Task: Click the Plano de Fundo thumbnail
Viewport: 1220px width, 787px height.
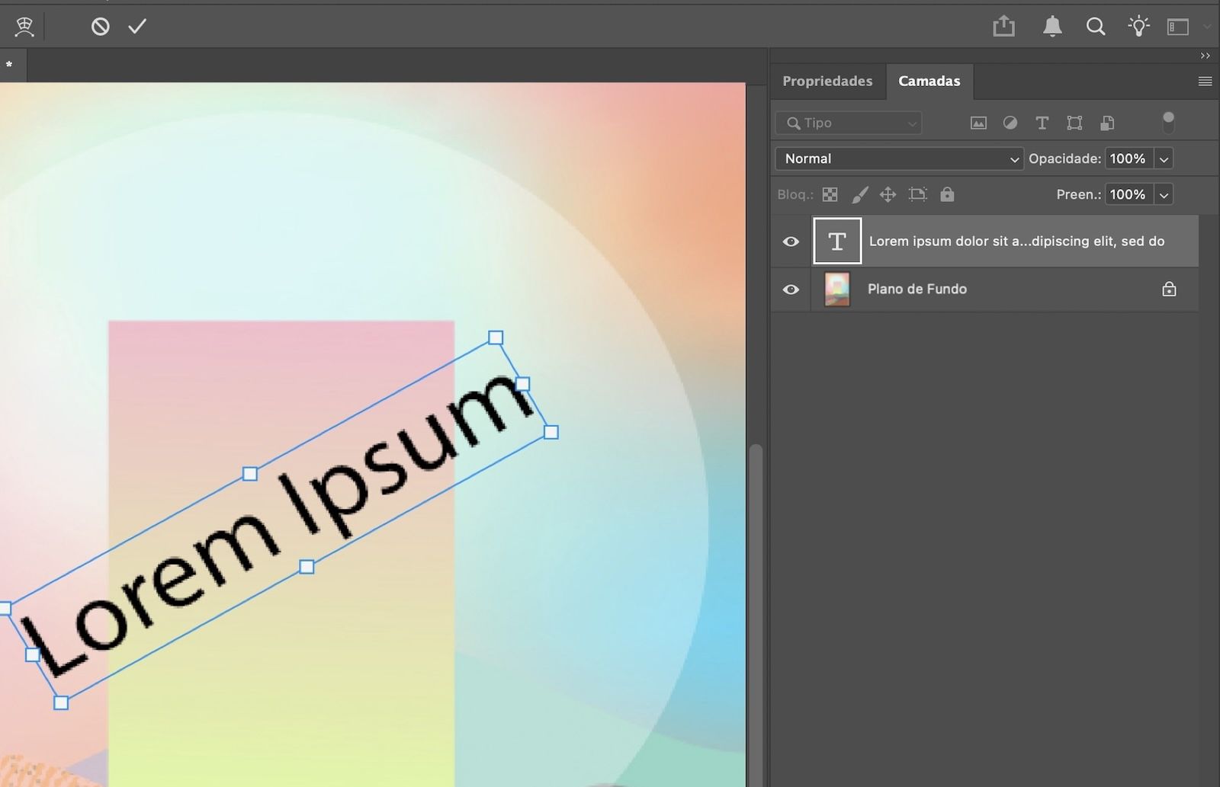Action: [x=837, y=290]
